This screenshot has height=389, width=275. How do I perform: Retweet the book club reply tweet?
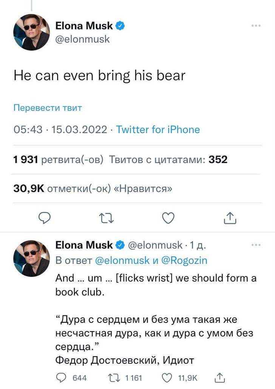[x=113, y=377]
